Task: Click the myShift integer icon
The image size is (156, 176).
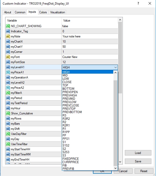Action: tap(8, 129)
